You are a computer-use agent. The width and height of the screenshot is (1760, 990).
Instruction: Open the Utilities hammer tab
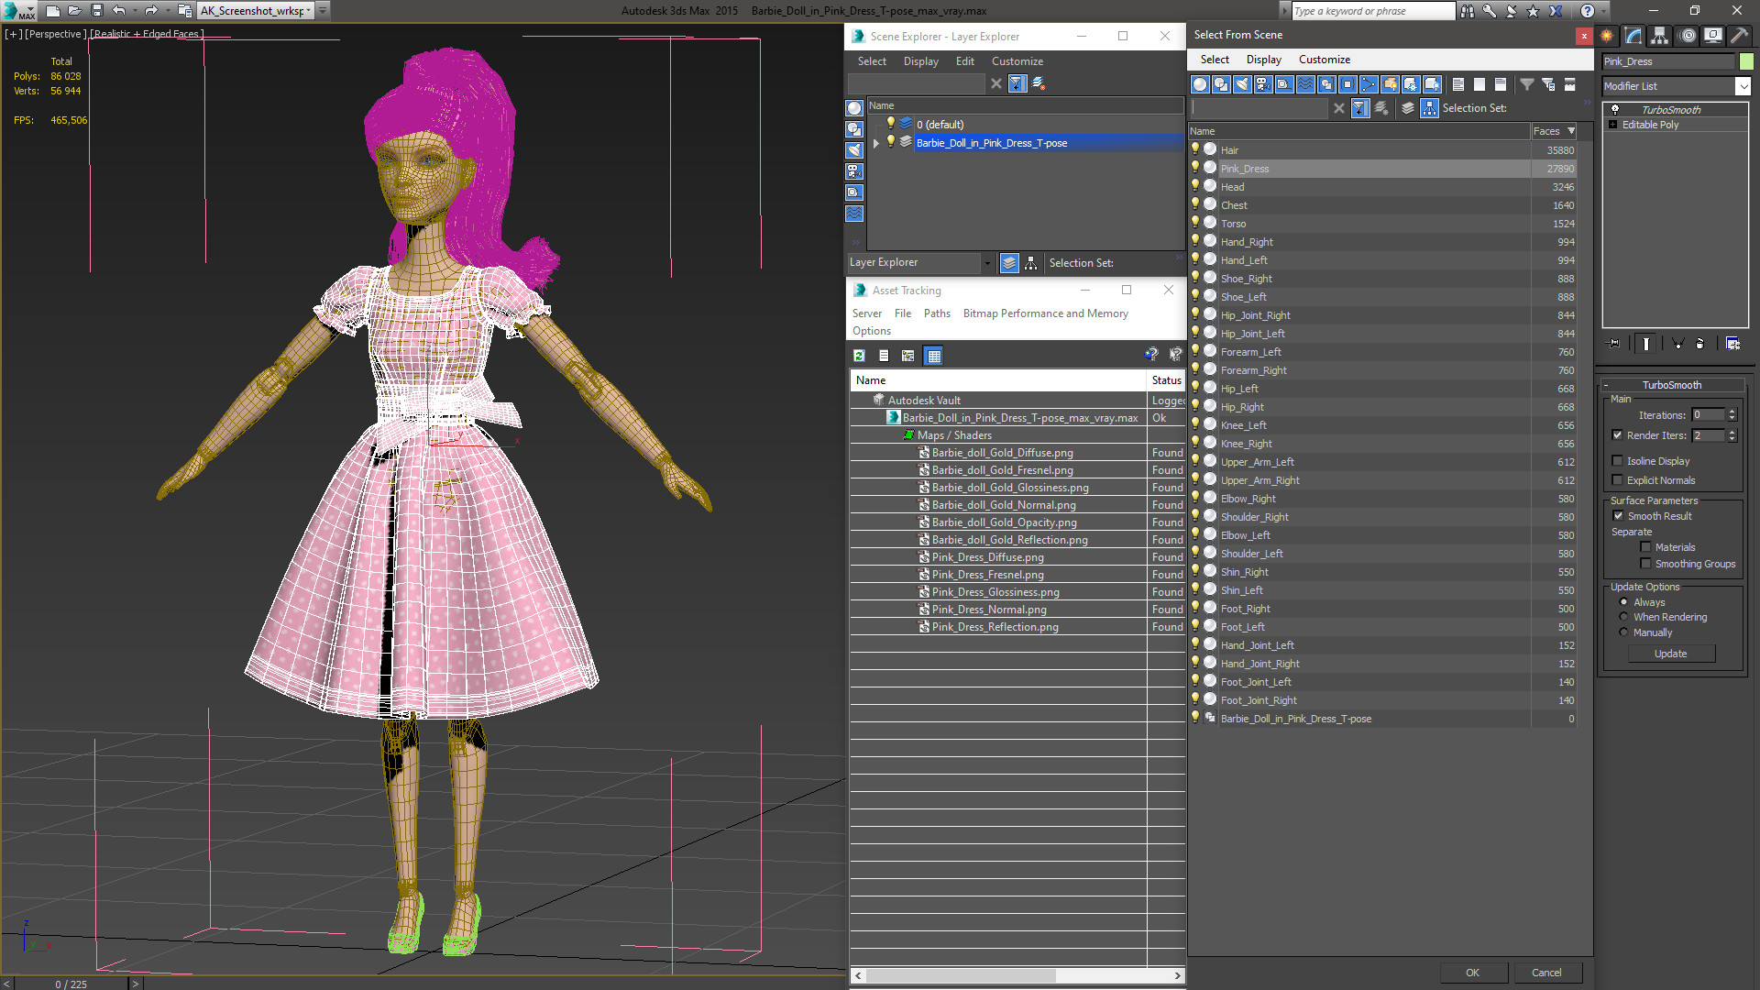[1739, 36]
